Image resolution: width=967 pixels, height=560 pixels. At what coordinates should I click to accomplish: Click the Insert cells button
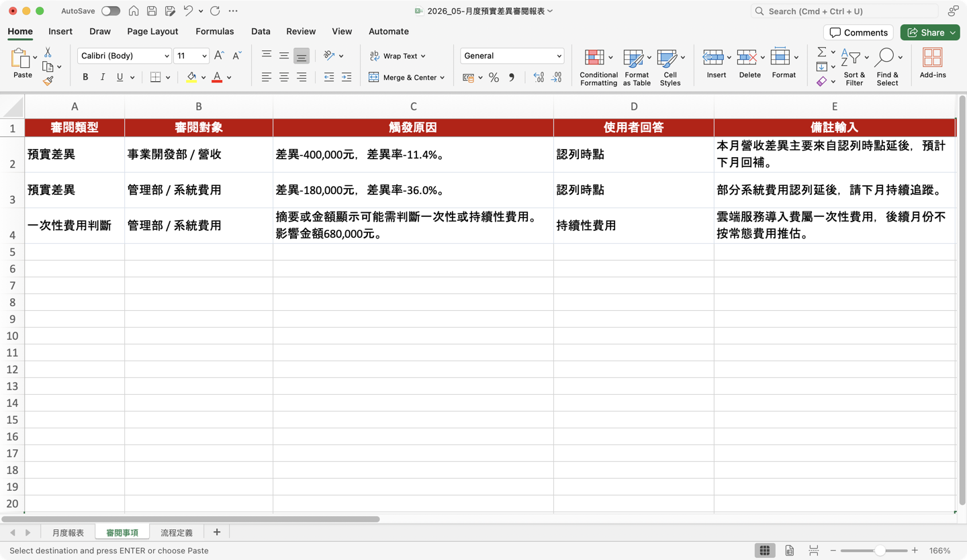pyautogui.click(x=713, y=64)
